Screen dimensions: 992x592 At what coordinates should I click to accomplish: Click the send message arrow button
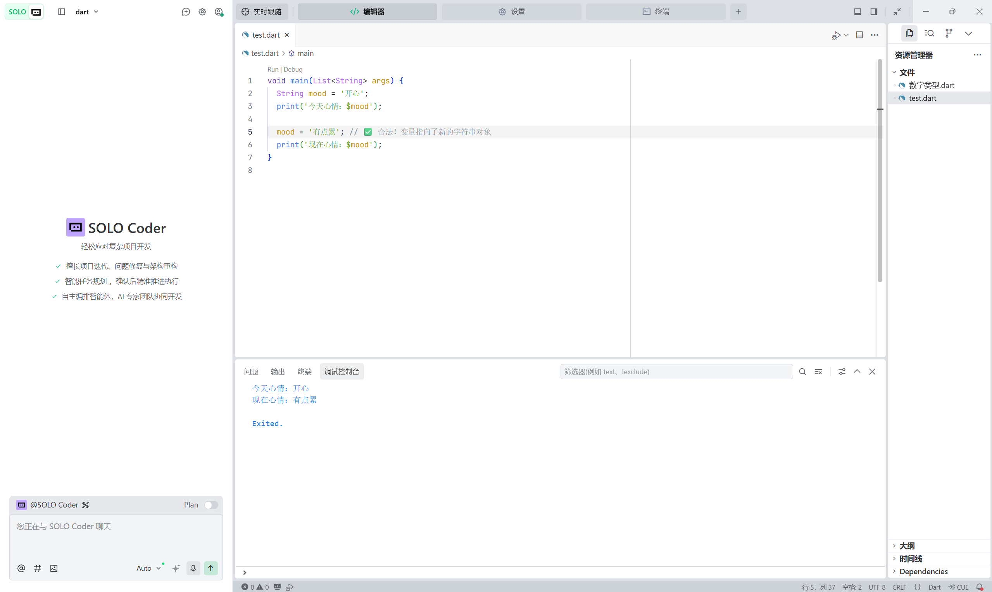[x=210, y=568]
